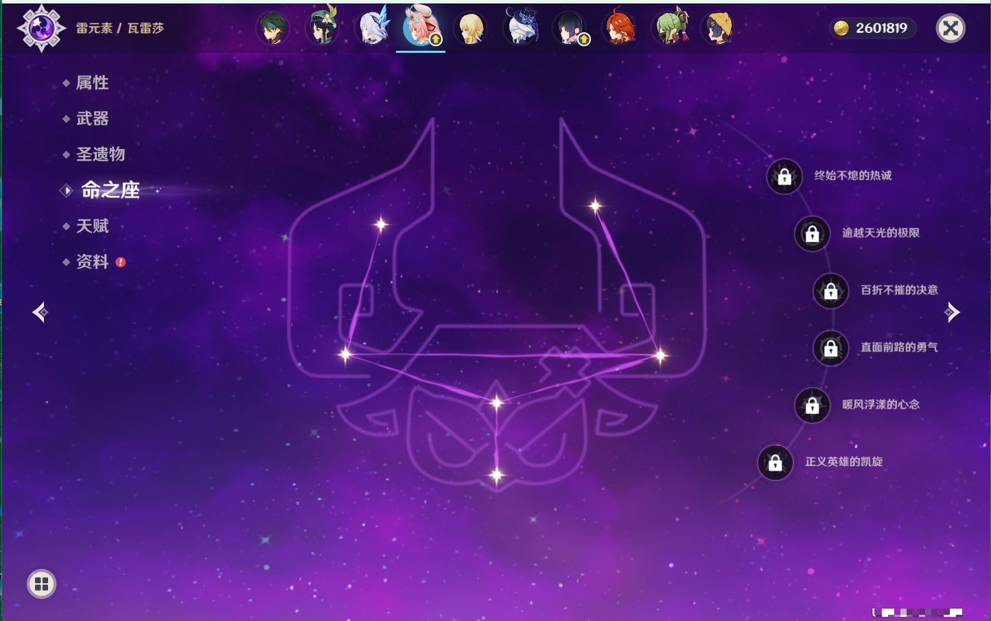Image resolution: width=991 pixels, height=621 pixels.
Task: Click the Mora balance 2601819
Action: (x=882, y=28)
